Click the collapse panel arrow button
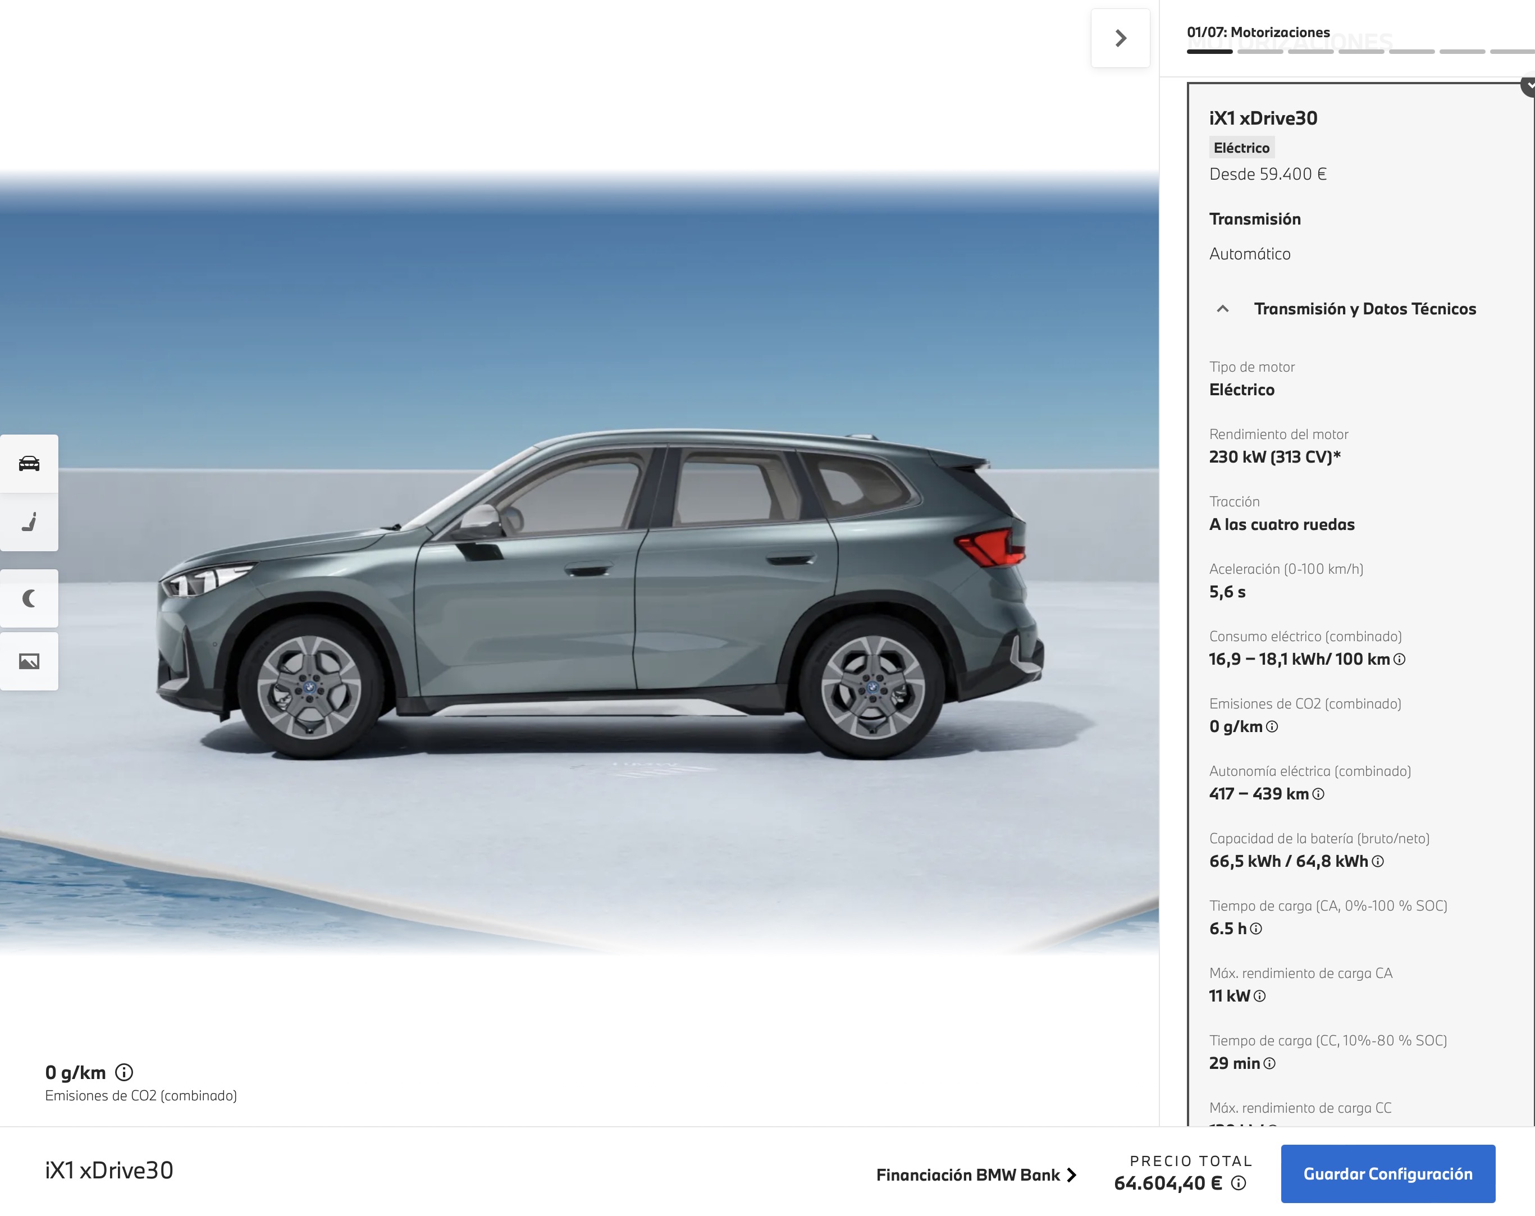The image size is (1535, 1216). tap(1120, 38)
